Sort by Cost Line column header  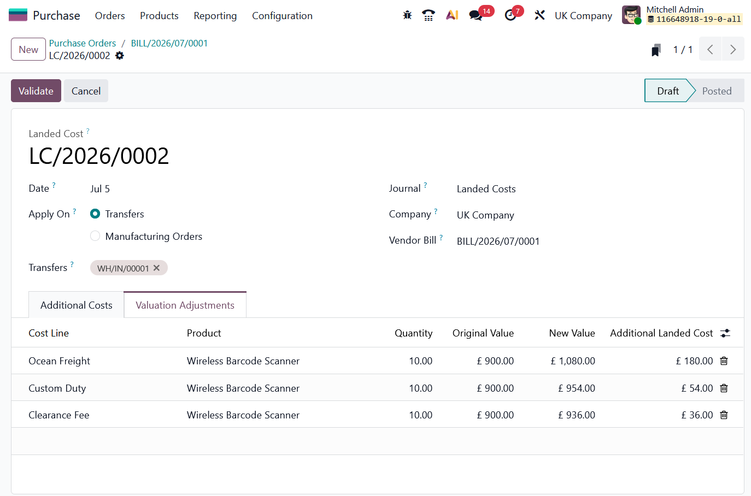click(49, 333)
